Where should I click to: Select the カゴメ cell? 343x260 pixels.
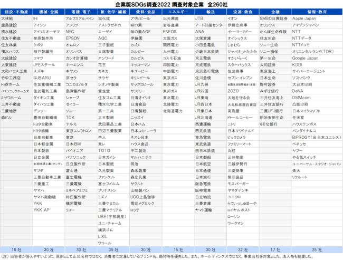pyautogui.click(x=146, y=45)
